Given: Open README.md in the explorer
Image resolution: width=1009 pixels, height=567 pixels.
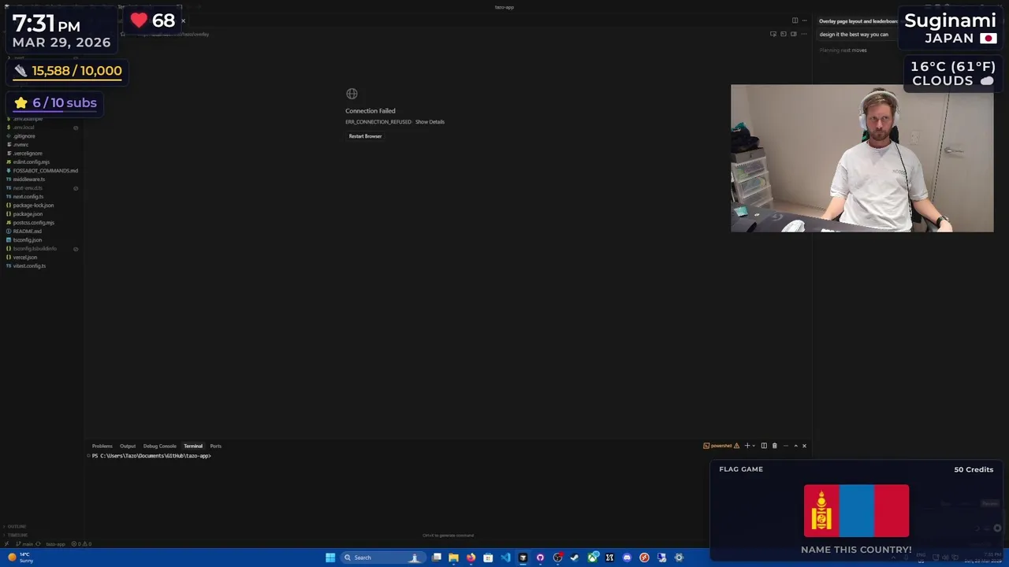Looking at the screenshot, I should click(x=27, y=232).
